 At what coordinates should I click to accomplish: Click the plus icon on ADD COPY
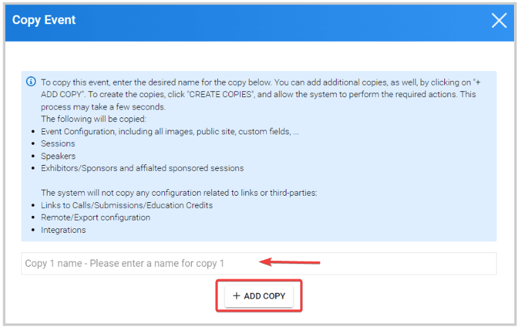pos(236,296)
